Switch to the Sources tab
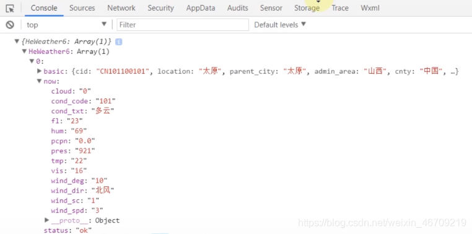Screen dimensions: 472x234 (82, 8)
